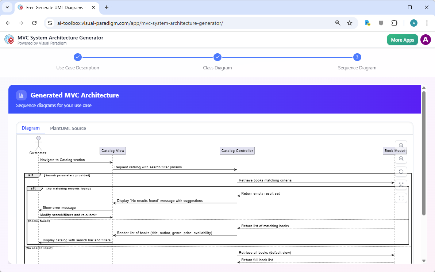Open the tab search chevron dropdown
The width and height of the screenshot is (435, 272).
[7, 7]
